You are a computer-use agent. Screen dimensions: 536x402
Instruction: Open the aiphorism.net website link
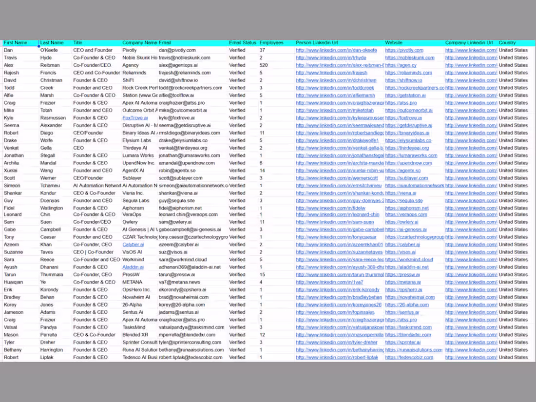point(407,208)
